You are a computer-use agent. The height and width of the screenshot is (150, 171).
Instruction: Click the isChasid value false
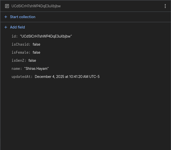click(x=36, y=44)
